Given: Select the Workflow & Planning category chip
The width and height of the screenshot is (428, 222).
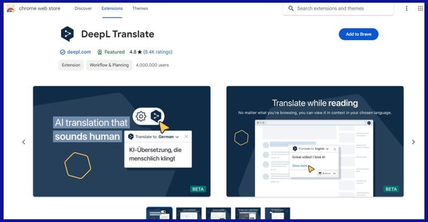Looking at the screenshot, I should tap(109, 65).
